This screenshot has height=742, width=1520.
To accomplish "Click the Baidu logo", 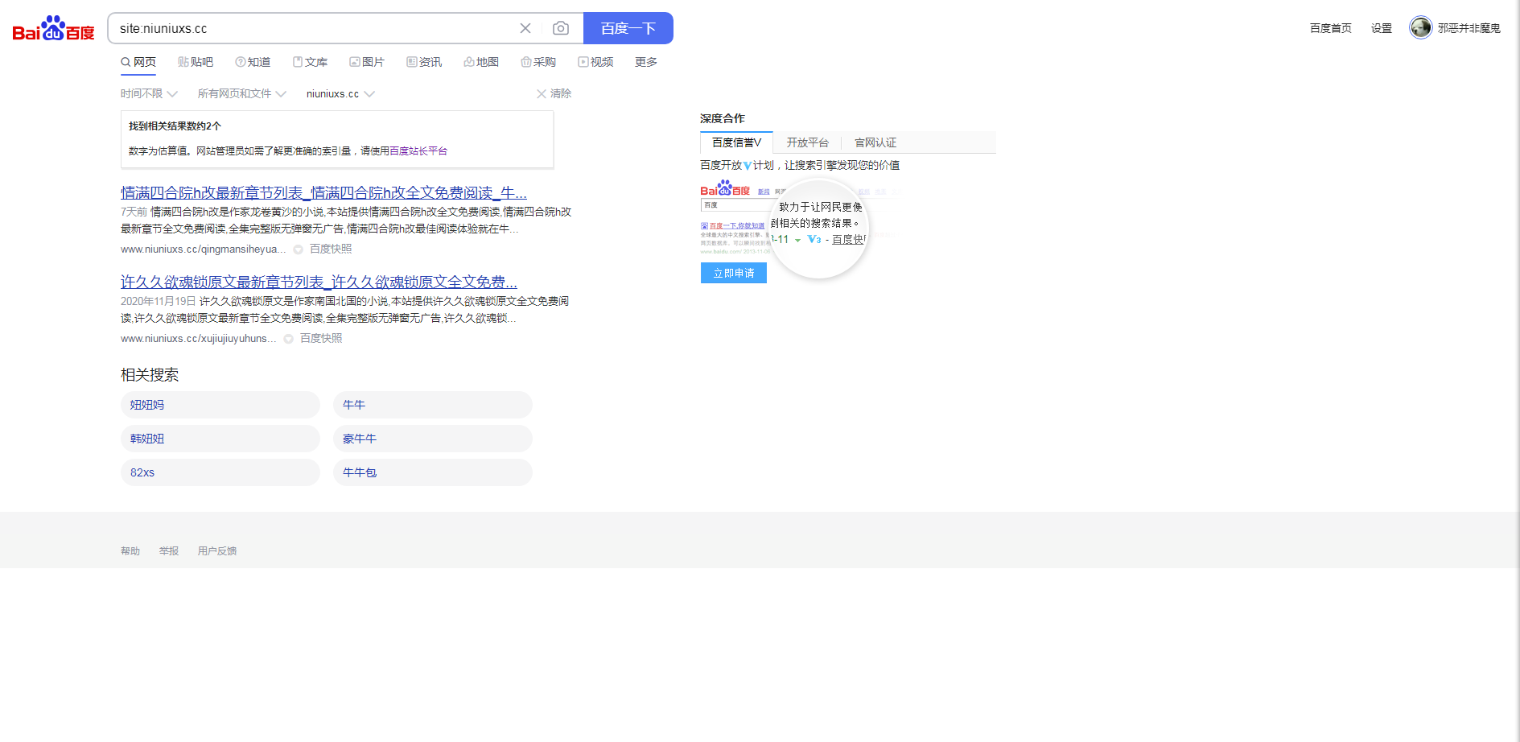I will (53, 28).
